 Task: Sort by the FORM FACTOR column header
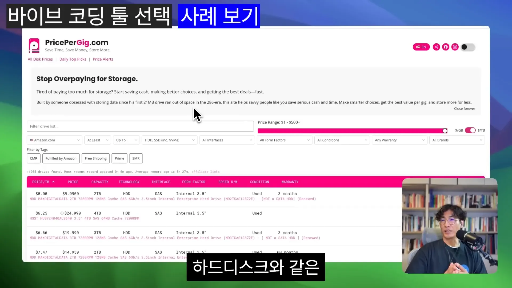194,182
